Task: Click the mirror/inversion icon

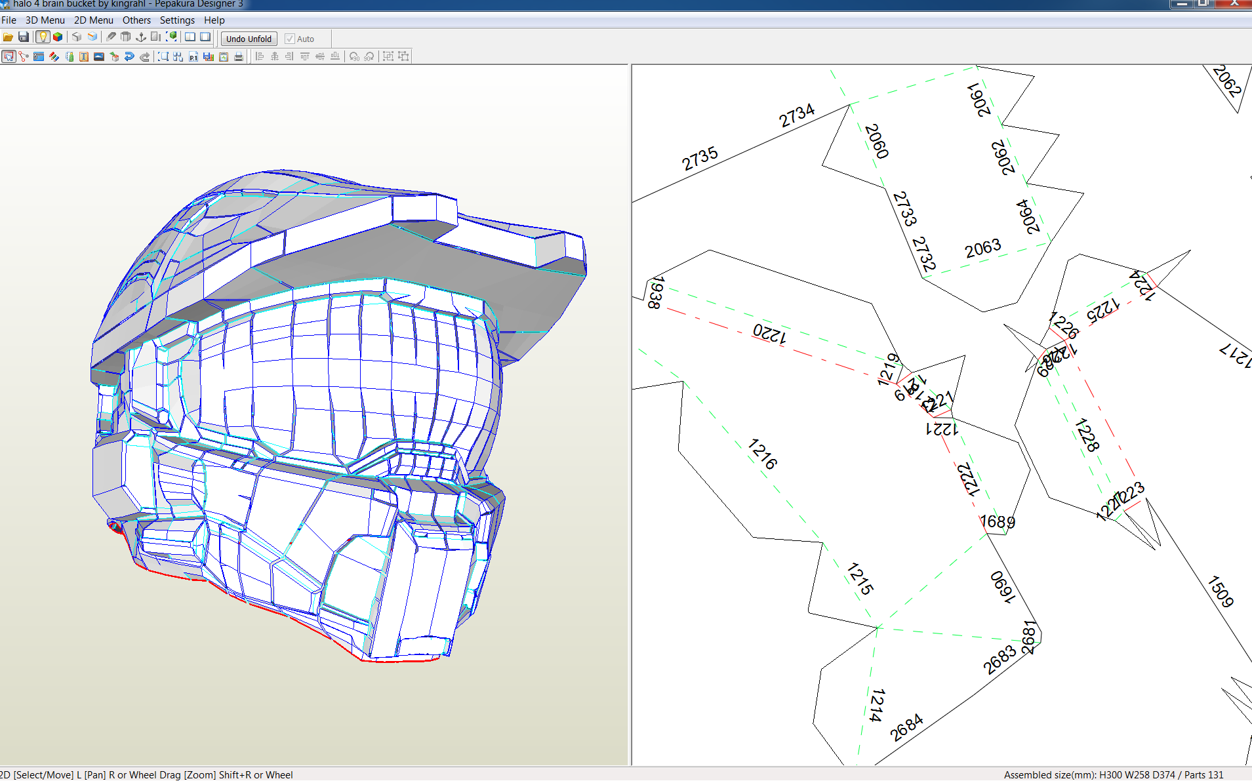Action: coord(156,37)
